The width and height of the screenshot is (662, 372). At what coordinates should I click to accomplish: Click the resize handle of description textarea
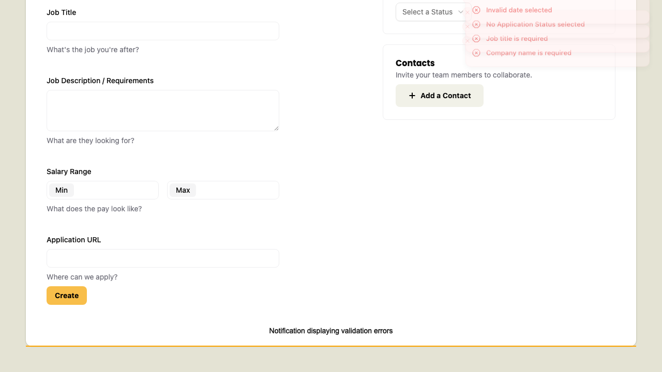coord(276,128)
